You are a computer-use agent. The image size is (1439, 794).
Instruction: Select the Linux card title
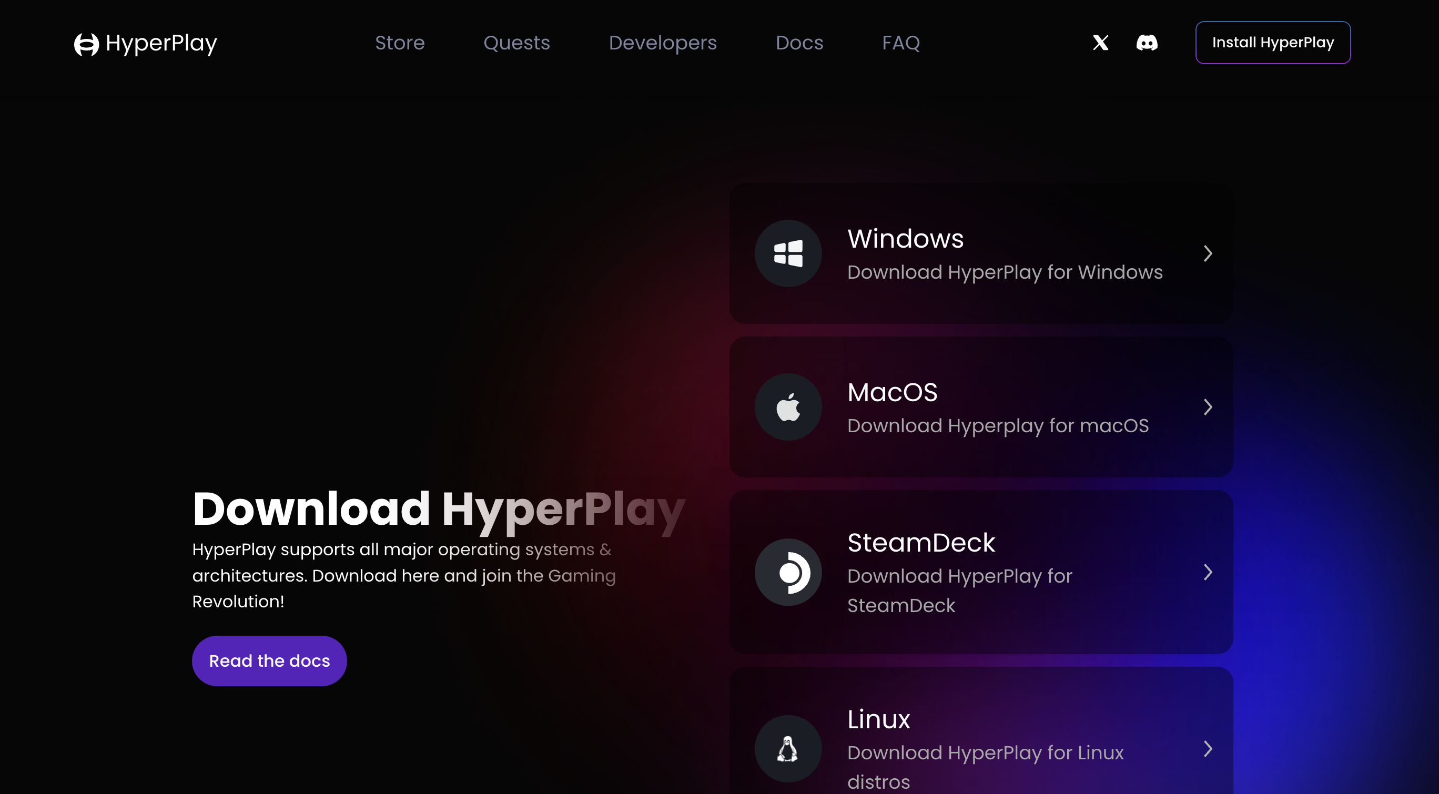point(879,719)
